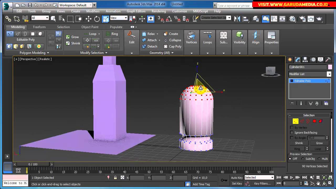Viewport: 336px width, 189px height.
Task: Select the SubObj preview selection radio
Action: (303, 159)
